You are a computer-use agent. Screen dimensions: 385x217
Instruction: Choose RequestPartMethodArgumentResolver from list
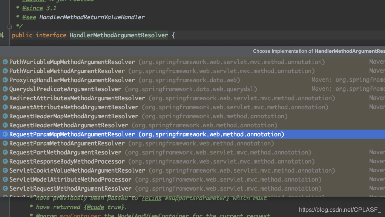[x=192, y=153]
